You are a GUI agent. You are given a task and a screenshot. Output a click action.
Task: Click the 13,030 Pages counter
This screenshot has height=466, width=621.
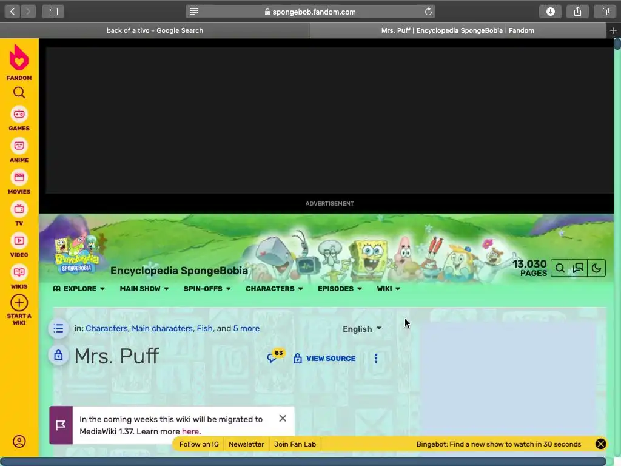529,268
